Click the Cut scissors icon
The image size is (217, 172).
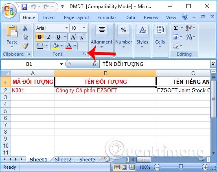coord(25,28)
